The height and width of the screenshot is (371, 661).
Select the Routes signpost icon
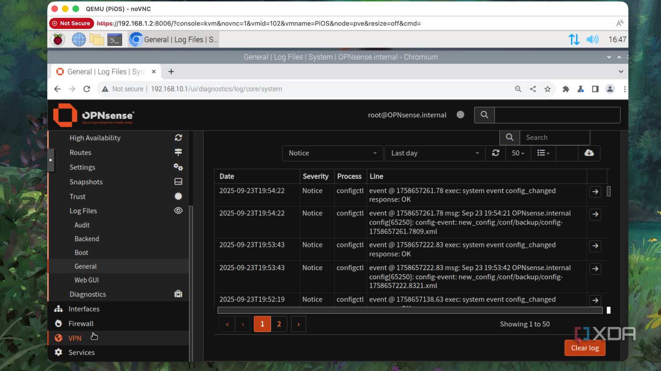178,152
